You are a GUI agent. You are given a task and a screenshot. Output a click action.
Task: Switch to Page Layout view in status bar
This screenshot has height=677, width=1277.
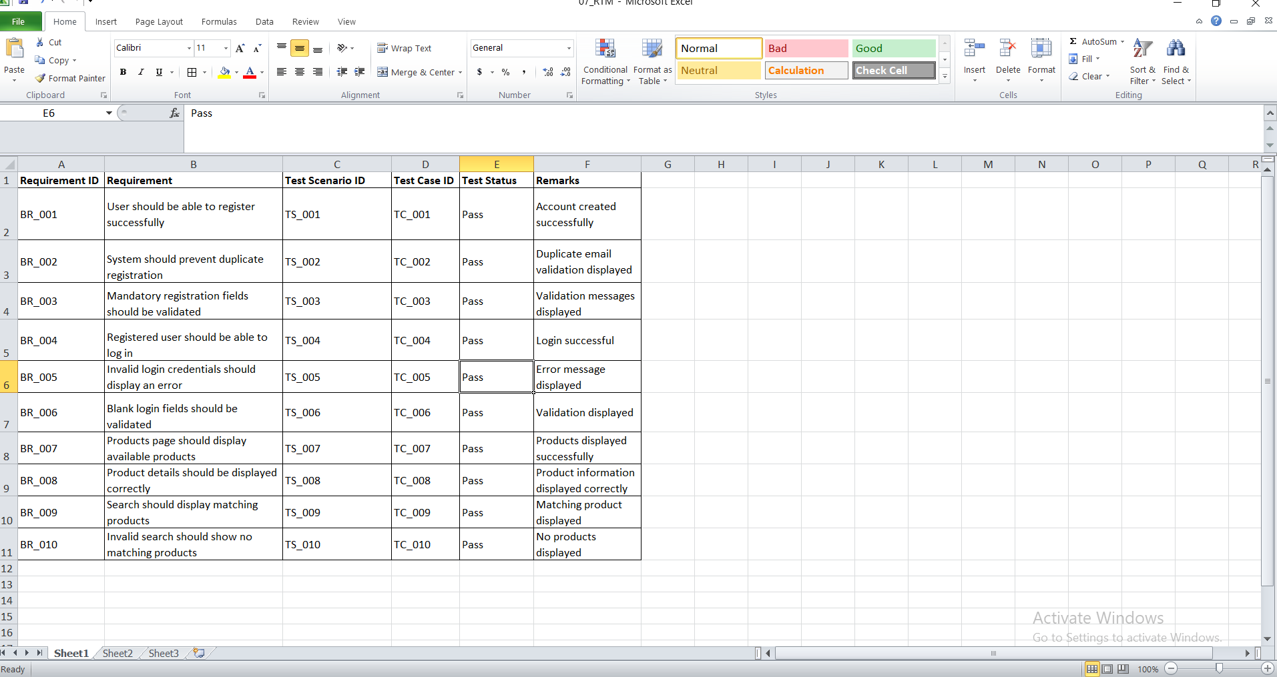(x=1107, y=669)
